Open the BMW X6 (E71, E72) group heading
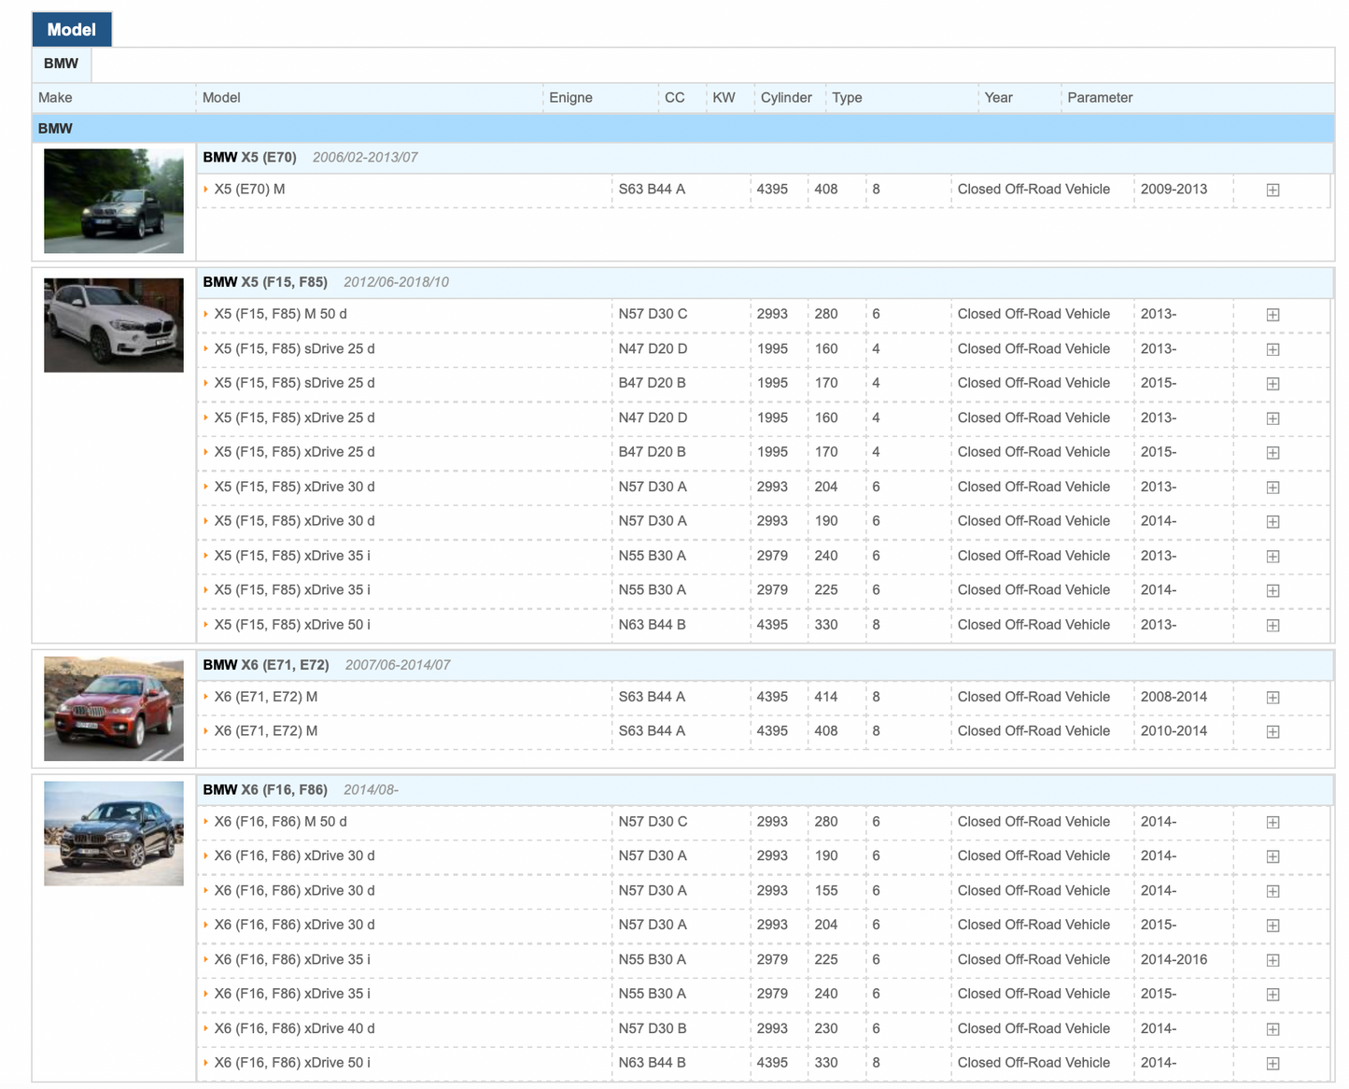The image size is (1349, 1089). [x=266, y=665]
